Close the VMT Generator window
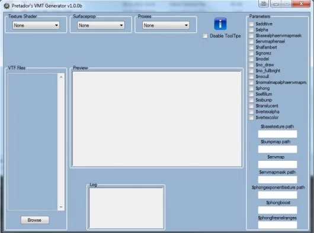The height and width of the screenshot is (233, 314). coord(301,4)
